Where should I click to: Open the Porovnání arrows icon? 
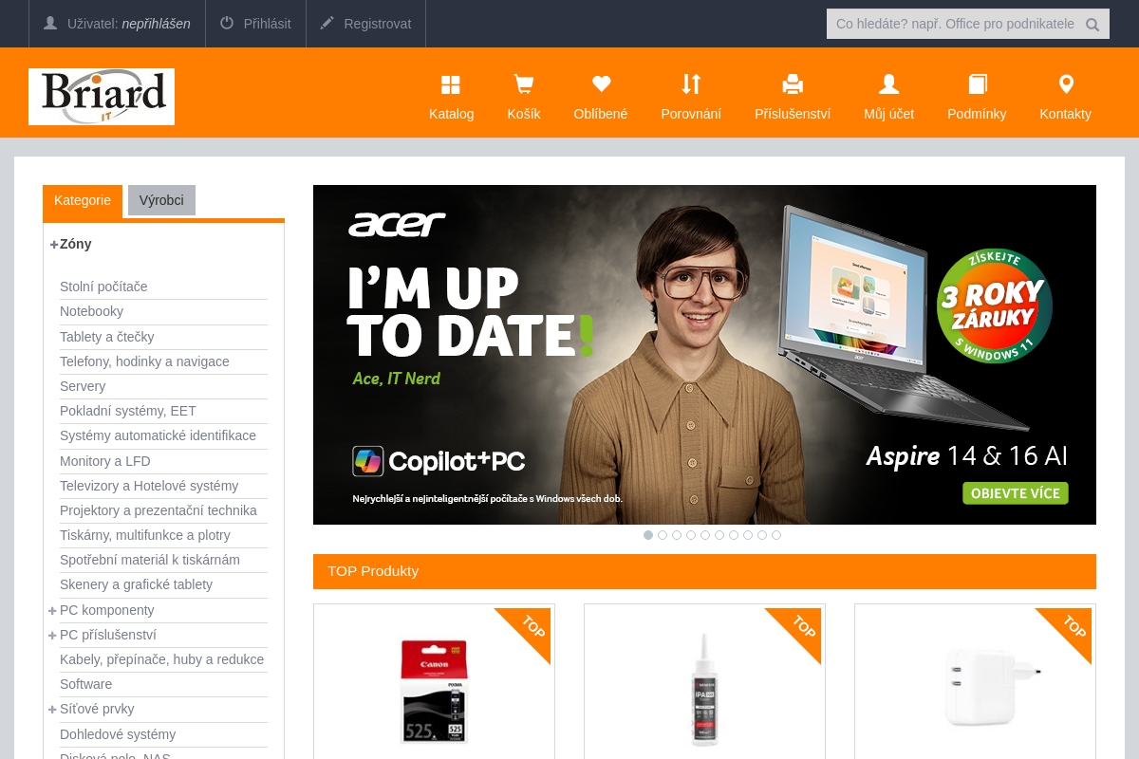(691, 84)
